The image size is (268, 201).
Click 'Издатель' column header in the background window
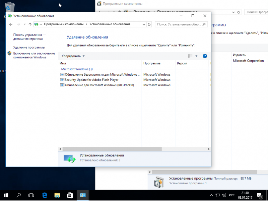pyautogui.click(x=240, y=55)
